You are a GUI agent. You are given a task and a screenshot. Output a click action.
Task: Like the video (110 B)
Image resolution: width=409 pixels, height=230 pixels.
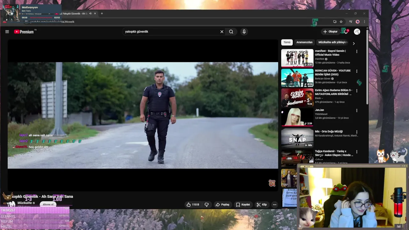193,204
